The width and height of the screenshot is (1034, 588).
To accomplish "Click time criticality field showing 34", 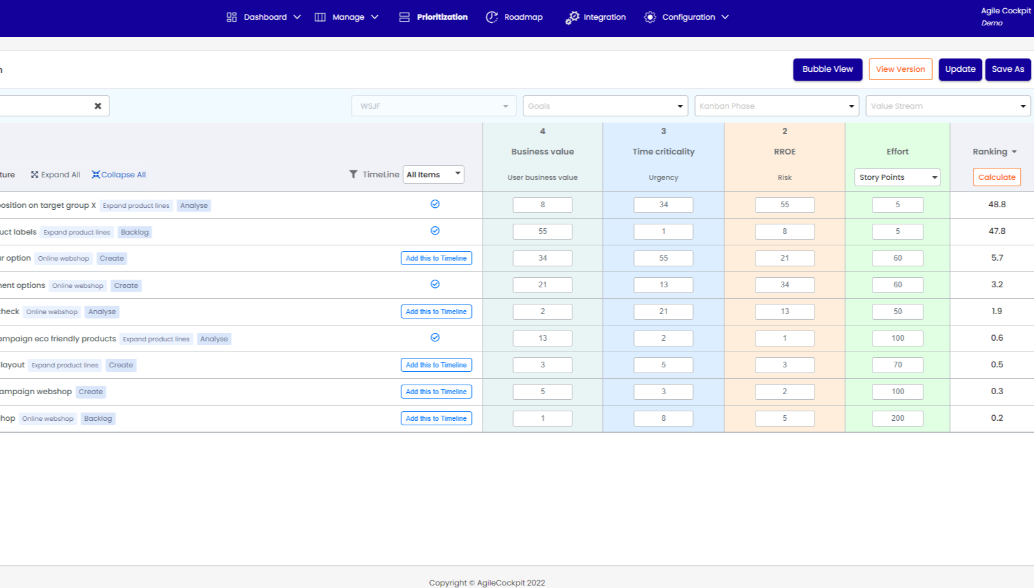I will click(663, 205).
